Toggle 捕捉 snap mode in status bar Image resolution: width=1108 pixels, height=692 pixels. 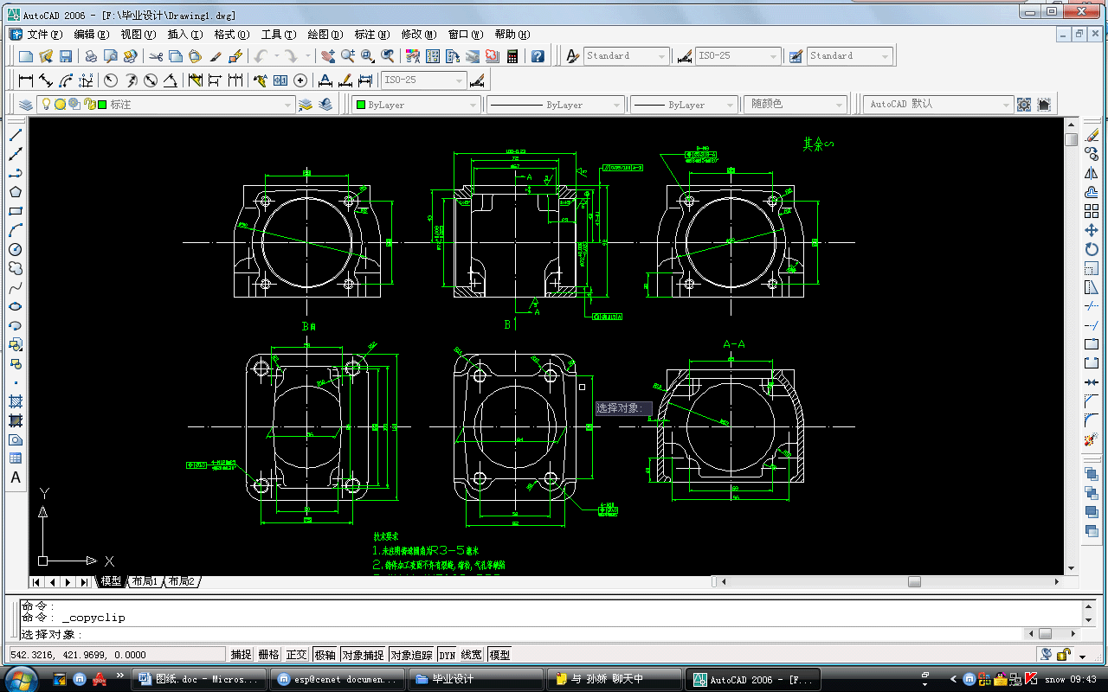[x=241, y=655]
